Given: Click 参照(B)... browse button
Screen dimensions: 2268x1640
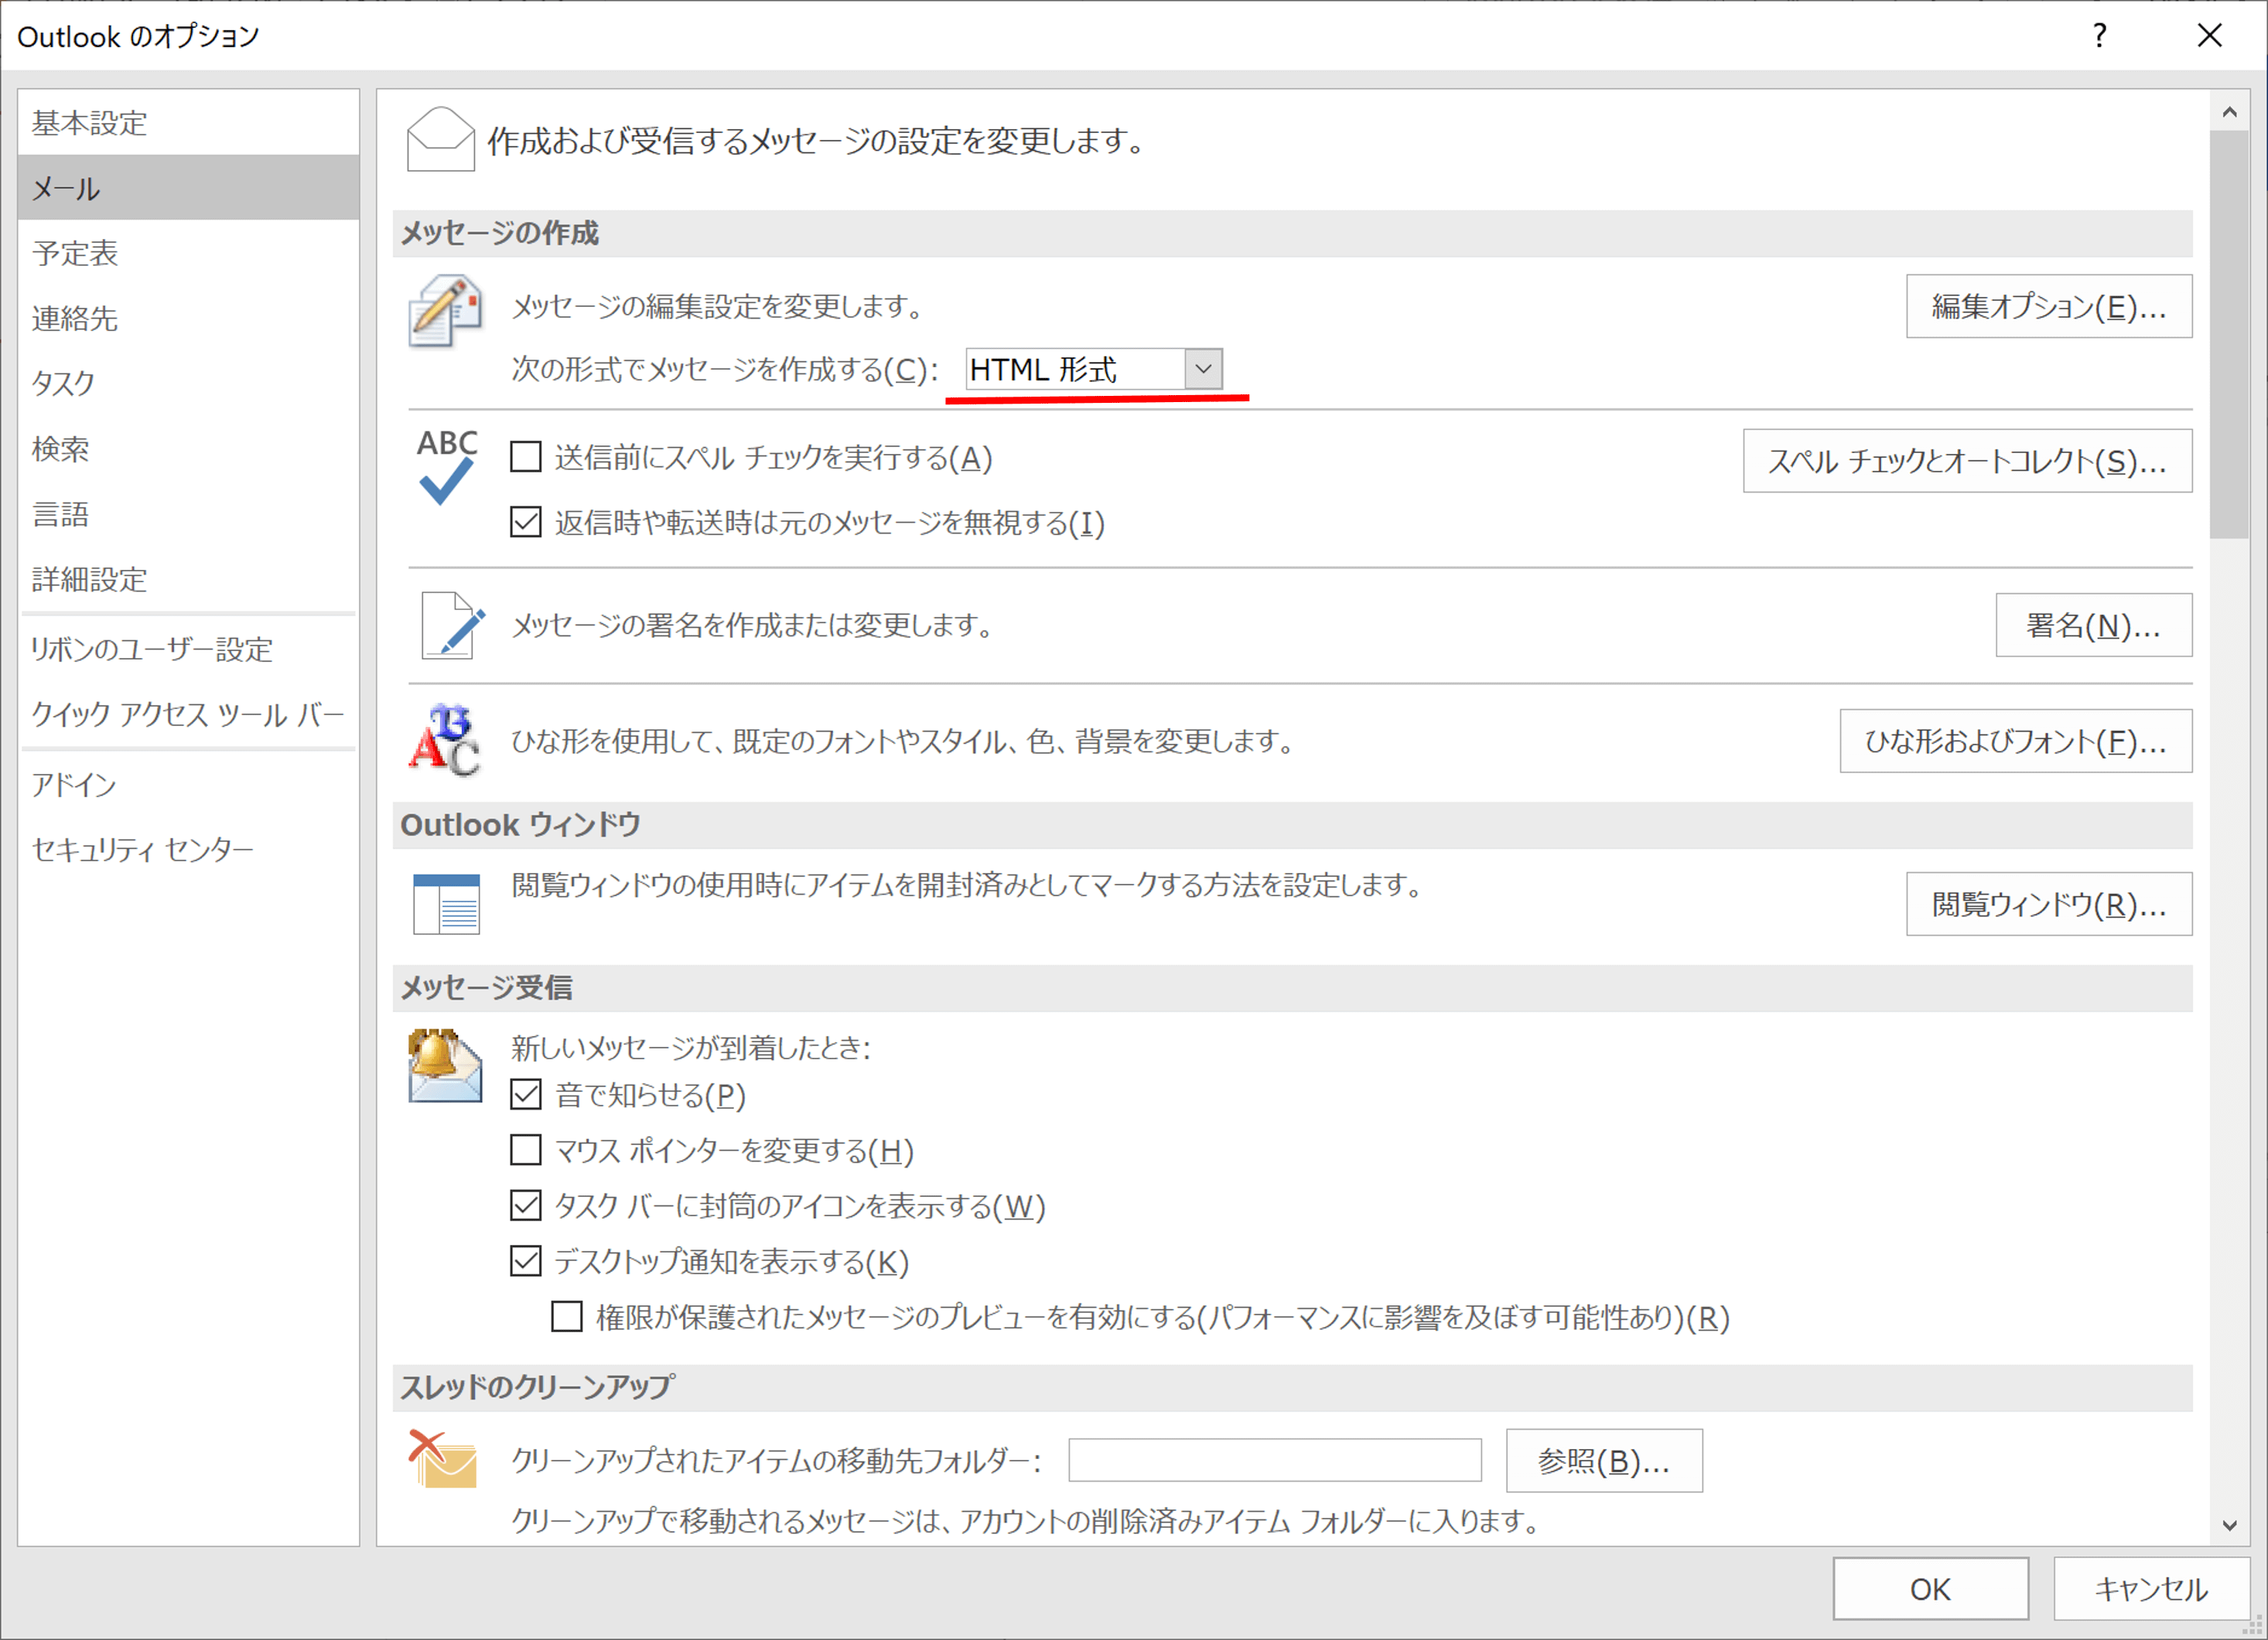Looking at the screenshot, I should pos(1604,1461).
